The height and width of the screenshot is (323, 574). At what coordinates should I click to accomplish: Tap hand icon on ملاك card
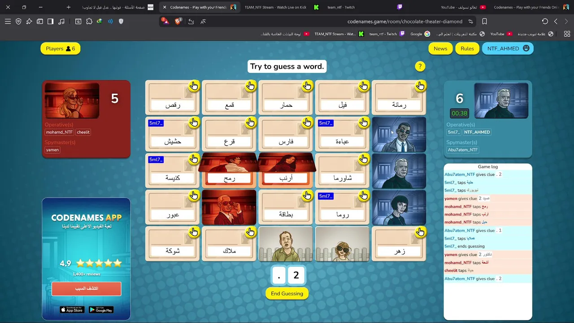pos(250,232)
